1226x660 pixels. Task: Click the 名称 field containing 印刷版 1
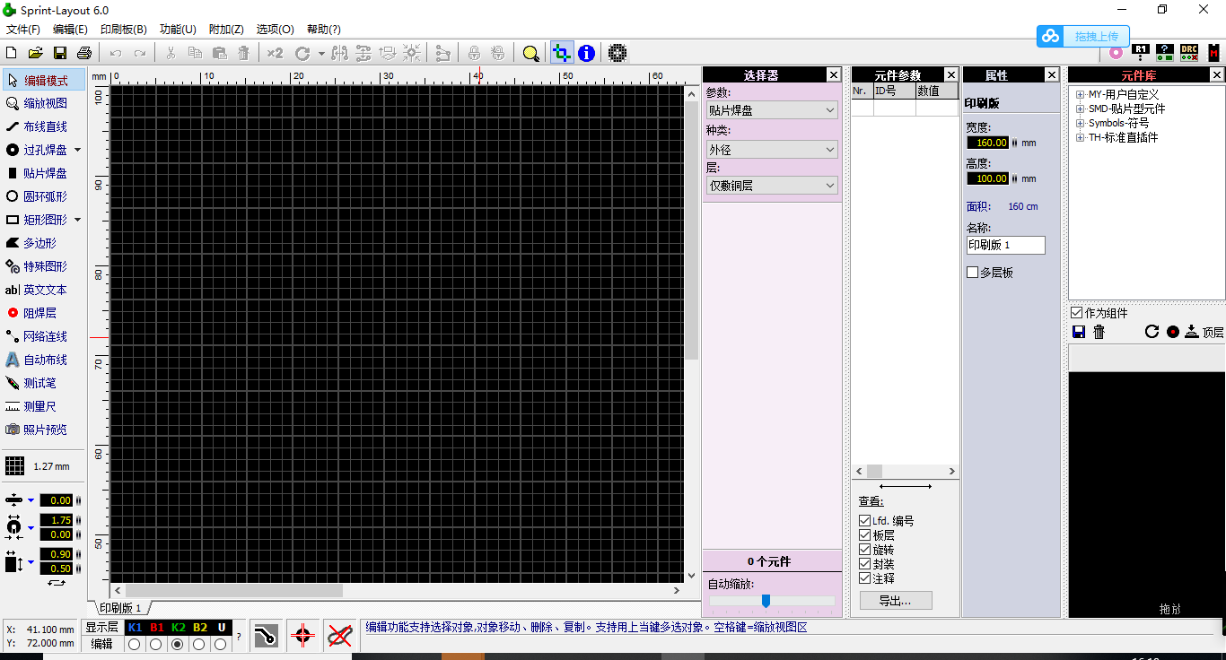click(1006, 245)
